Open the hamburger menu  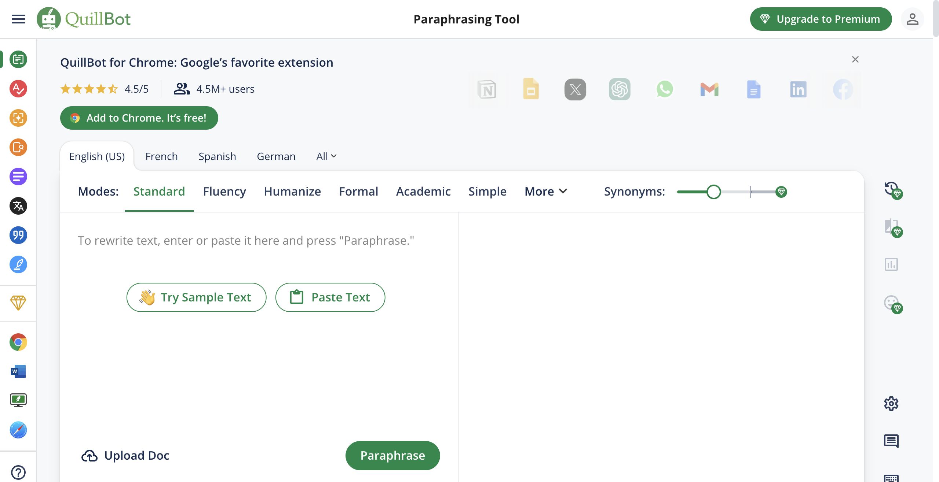tap(18, 19)
